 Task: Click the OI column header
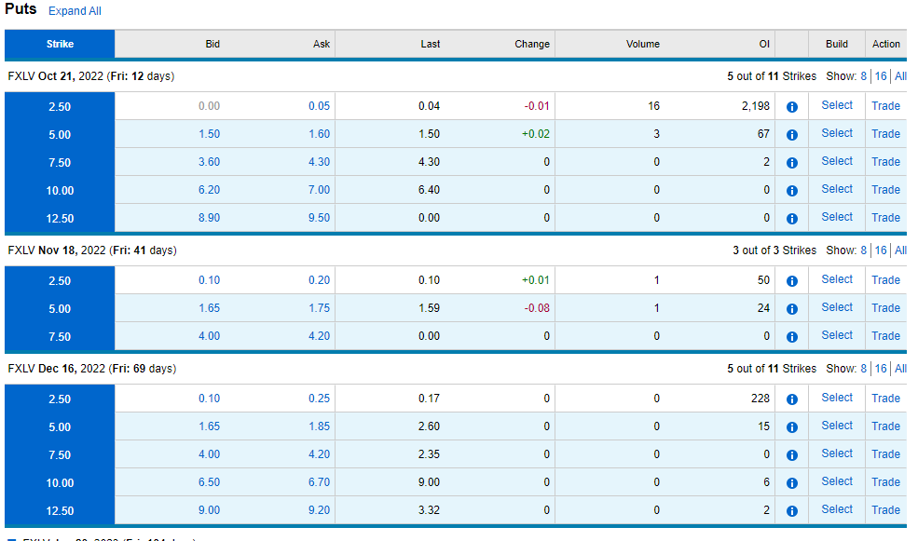tap(764, 44)
